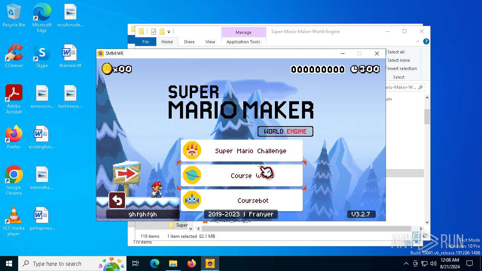Expand the Explorer quick access toolbar dropdown

[x=169, y=32]
